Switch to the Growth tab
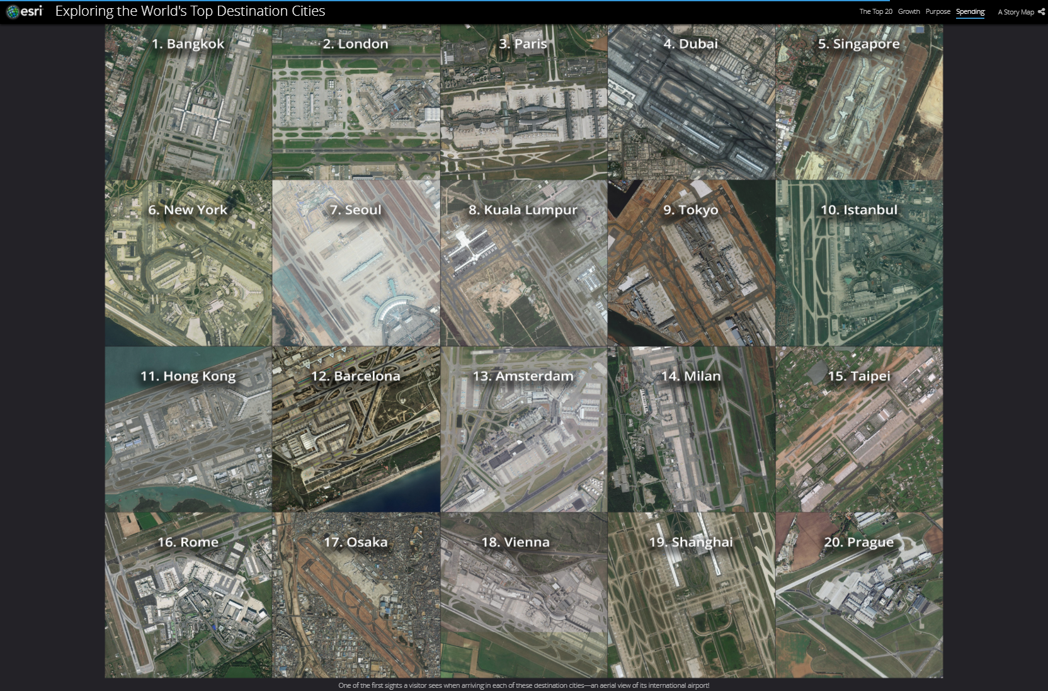Image resolution: width=1048 pixels, height=691 pixels. pos(908,11)
